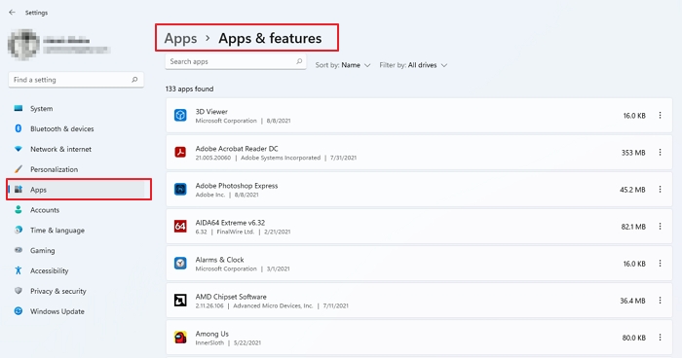Click the search icon in Search apps
This screenshot has width=682, height=358.
(299, 61)
